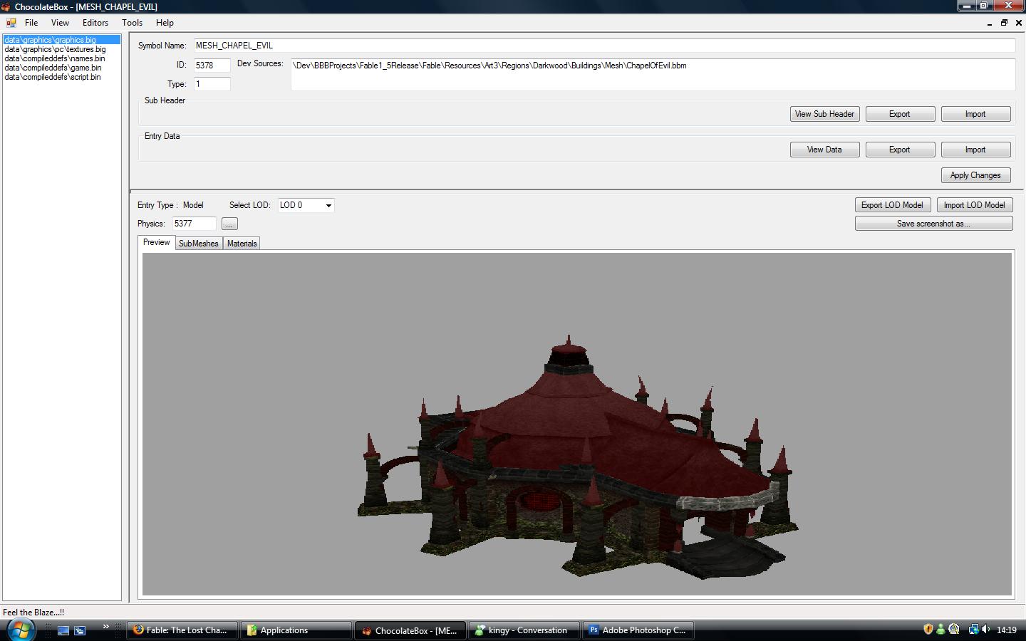The height and width of the screenshot is (641, 1026).
Task: Expand the hidden Quick Launch chevron
Action: pyautogui.click(x=105, y=627)
